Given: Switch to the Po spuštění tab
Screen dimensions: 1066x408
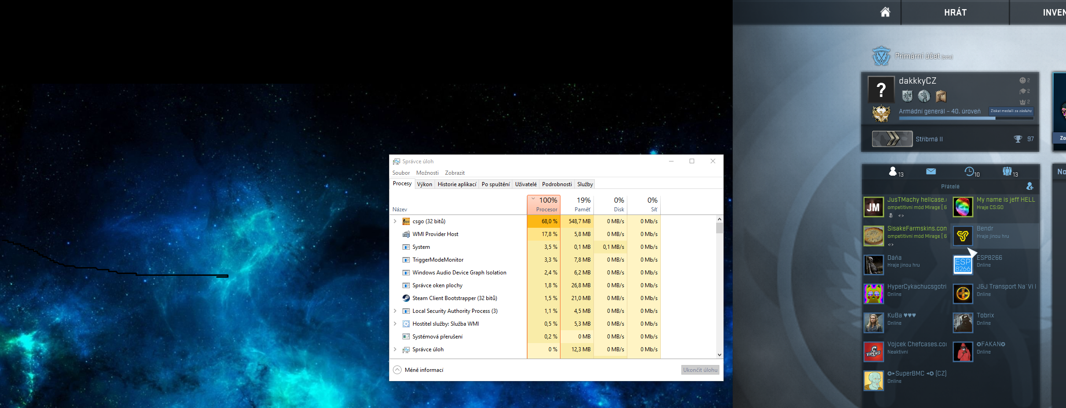Looking at the screenshot, I should click(495, 184).
